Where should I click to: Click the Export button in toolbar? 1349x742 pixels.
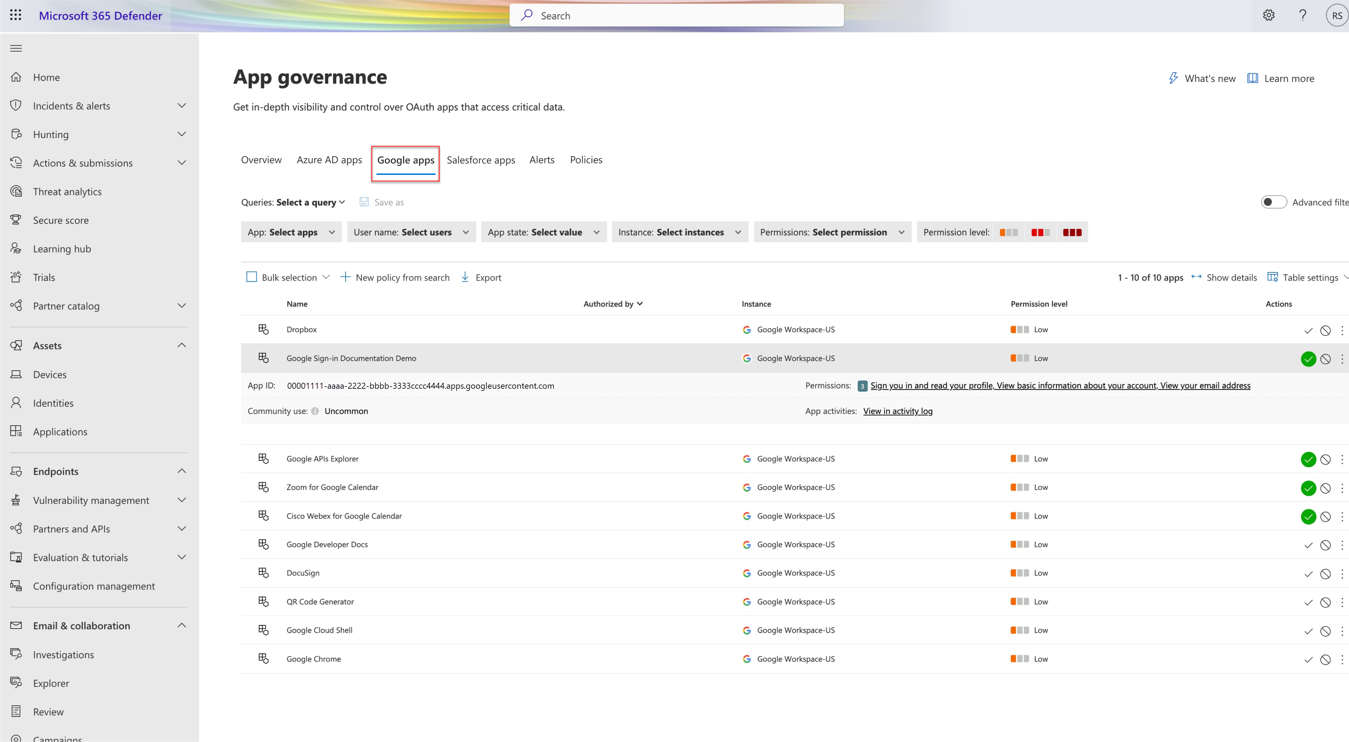click(482, 277)
